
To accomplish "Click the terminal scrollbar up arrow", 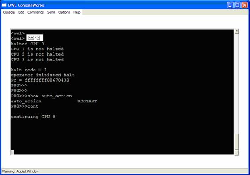I will click(237, 31).
